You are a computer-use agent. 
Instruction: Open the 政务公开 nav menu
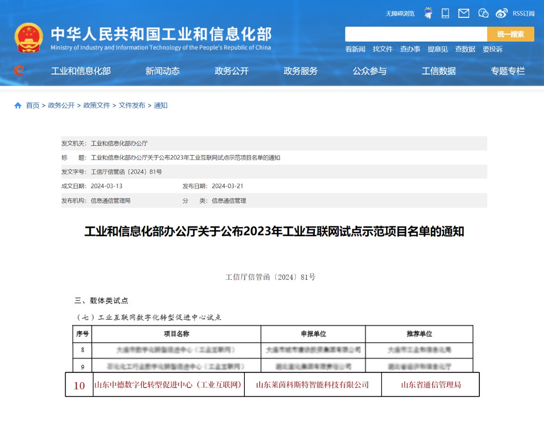pyautogui.click(x=232, y=71)
